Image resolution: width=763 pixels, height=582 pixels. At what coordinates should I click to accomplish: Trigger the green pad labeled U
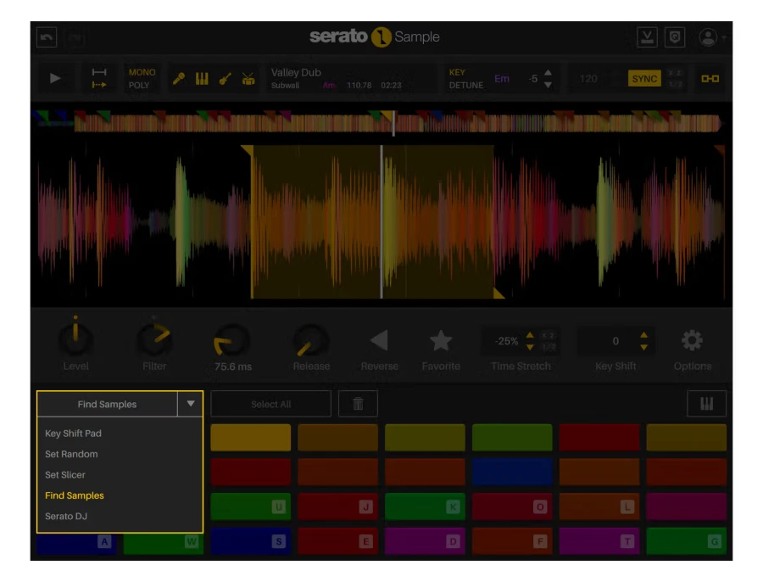251,506
